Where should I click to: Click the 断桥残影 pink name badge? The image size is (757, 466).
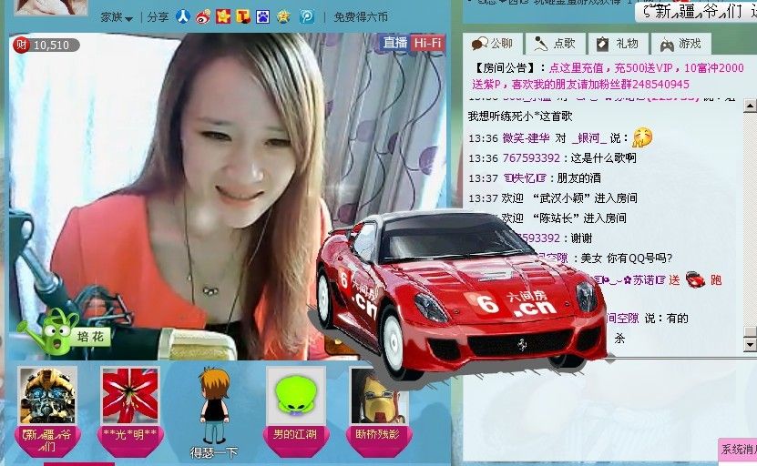(x=379, y=440)
